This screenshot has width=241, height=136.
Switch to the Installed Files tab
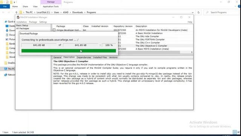pyautogui.click(x=100, y=57)
